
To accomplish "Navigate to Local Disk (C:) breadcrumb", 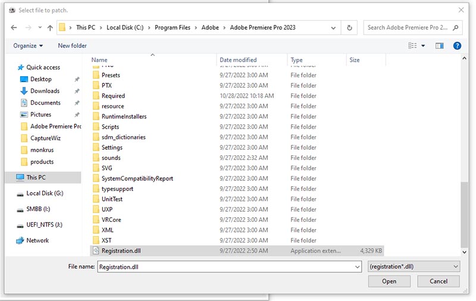I will (x=125, y=27).
